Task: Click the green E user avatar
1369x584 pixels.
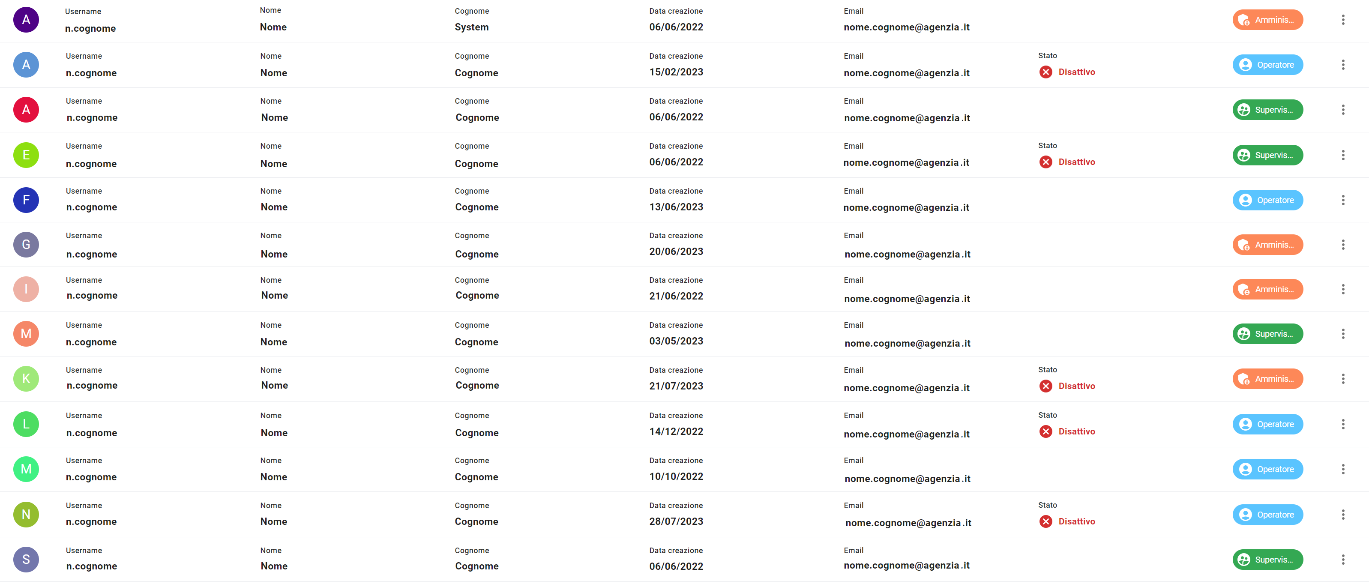Action: (26, 155)
